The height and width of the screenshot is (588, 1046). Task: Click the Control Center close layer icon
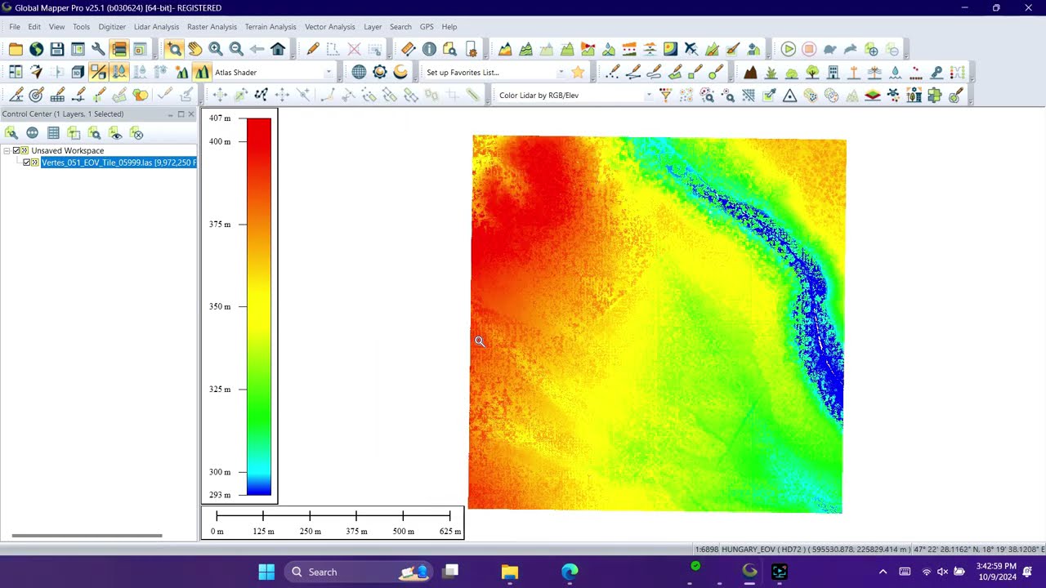[137, 133]
